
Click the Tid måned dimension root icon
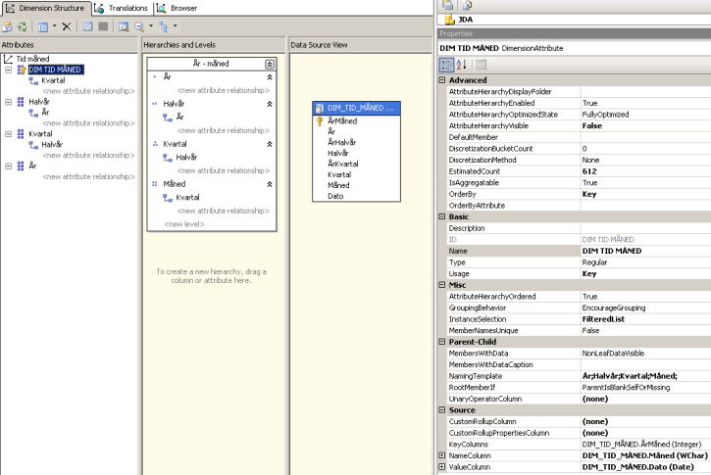[x=8, y=59]
